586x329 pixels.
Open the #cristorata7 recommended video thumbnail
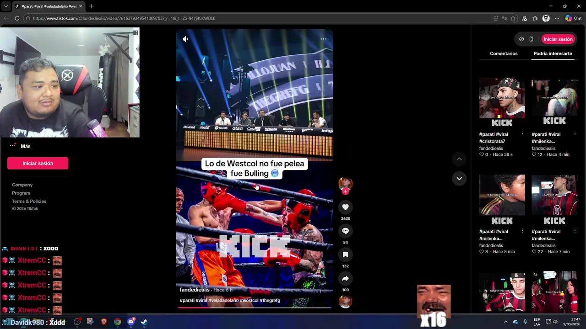point(502,102)
